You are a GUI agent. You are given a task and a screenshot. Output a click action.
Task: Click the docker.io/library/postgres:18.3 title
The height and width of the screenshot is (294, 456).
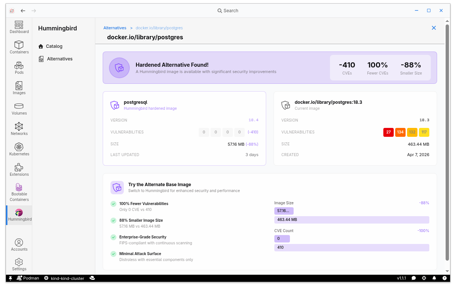pos(328,102)
